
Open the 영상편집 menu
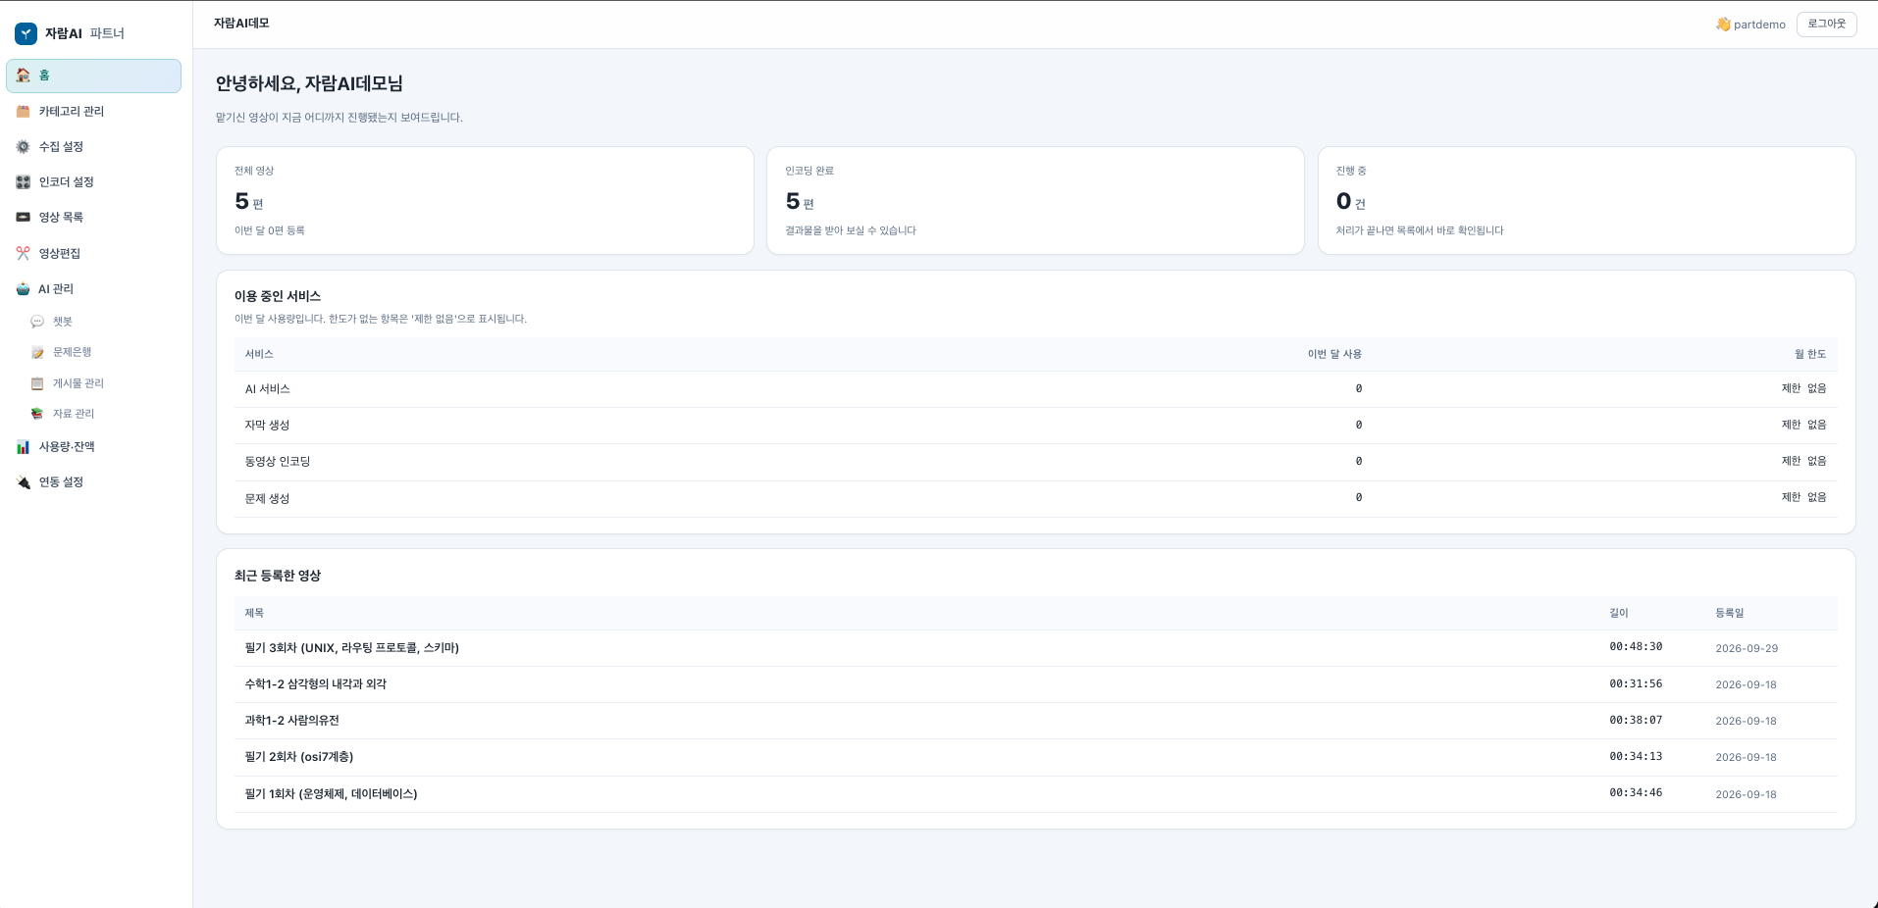pos(93,253)
